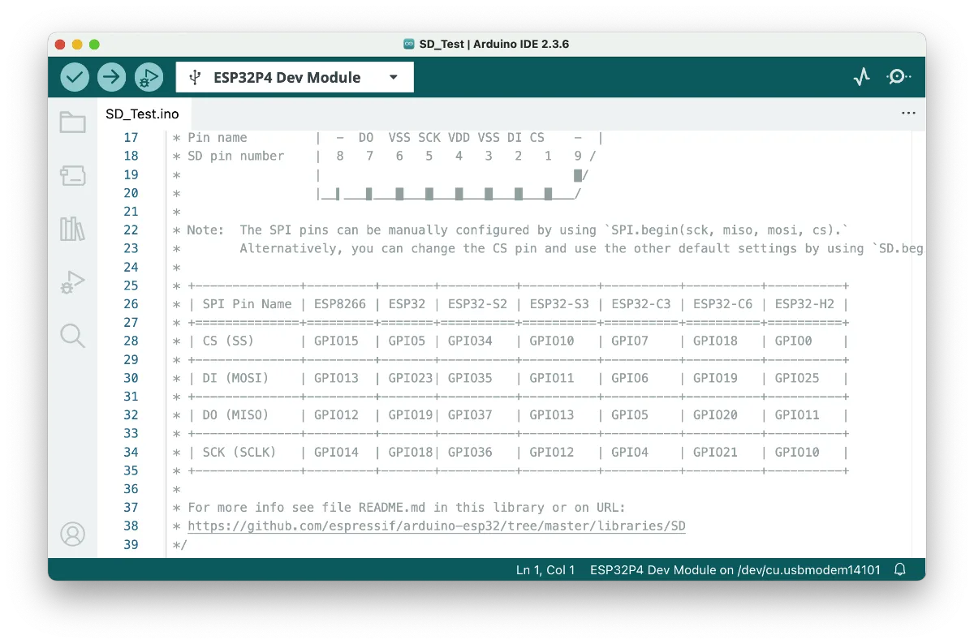Click line number 17 in the gutter

(131, 137)
